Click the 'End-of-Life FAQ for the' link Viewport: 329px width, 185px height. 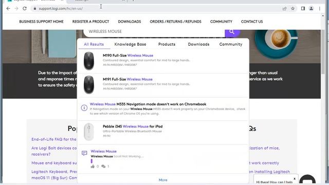[54, 139]
